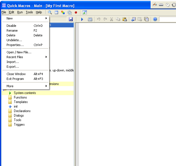Expand the Recent Files submenu

26,57
